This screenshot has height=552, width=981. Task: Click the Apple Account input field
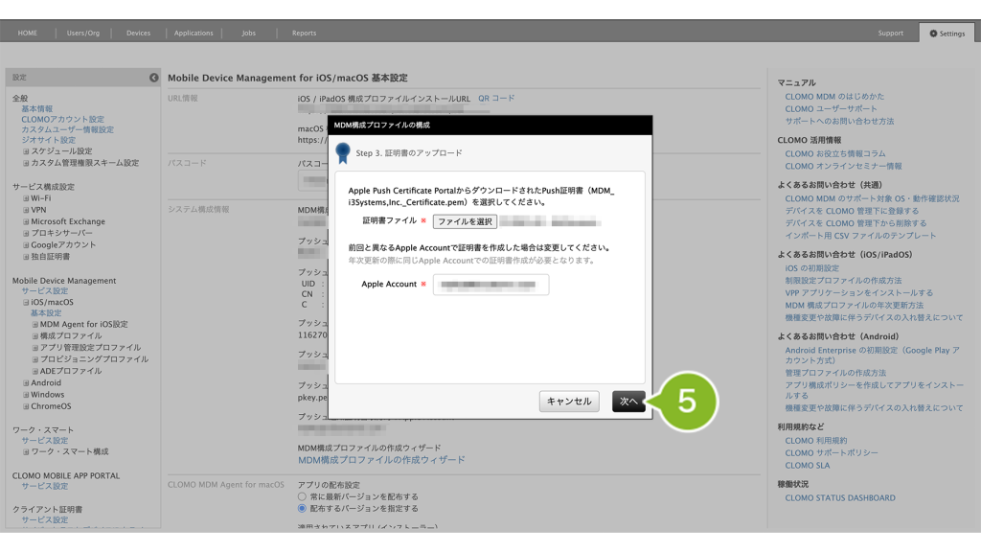490,285
